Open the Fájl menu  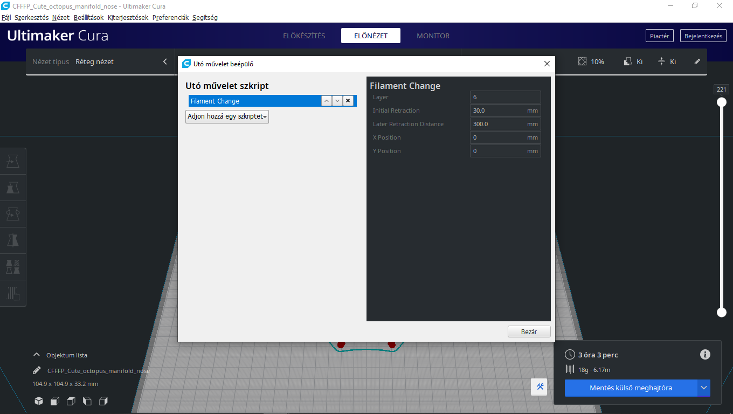[x=6, y=18]
